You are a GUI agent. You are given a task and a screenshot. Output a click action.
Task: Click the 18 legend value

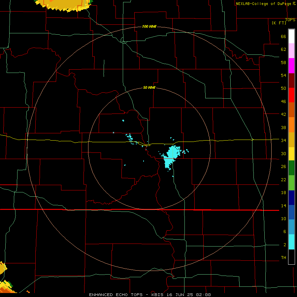pos(283,193)
